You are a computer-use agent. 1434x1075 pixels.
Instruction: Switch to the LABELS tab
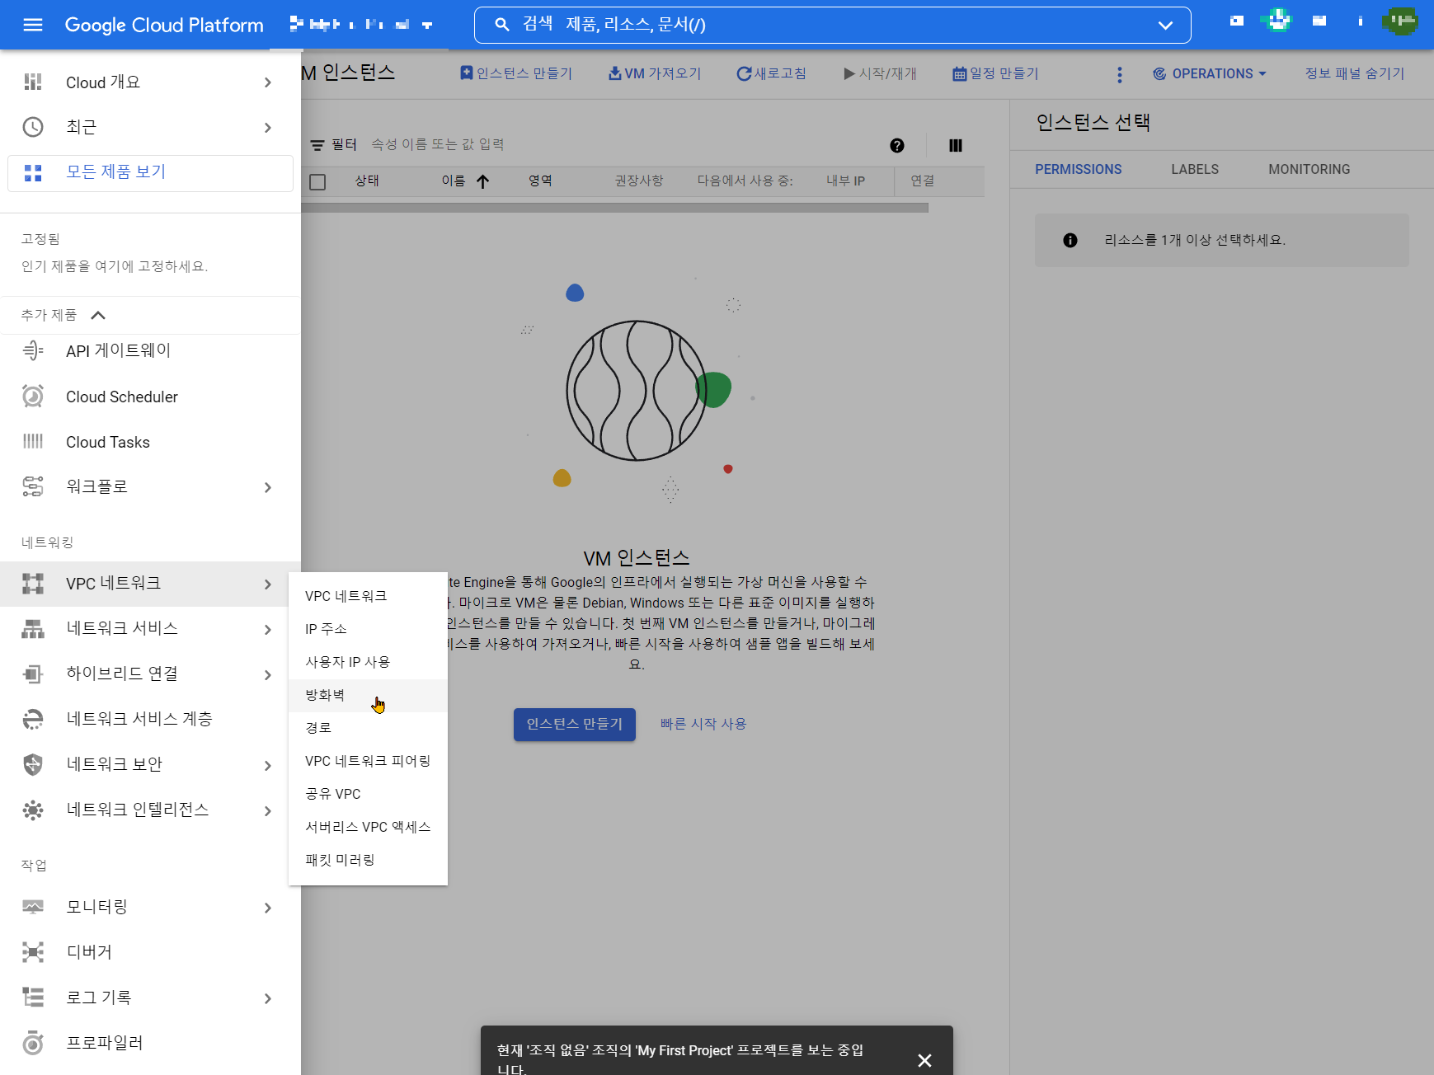coord(1195,169)
